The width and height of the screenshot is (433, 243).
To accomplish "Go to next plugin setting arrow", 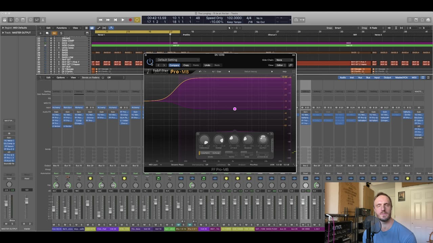I will [x=164, y=65].
